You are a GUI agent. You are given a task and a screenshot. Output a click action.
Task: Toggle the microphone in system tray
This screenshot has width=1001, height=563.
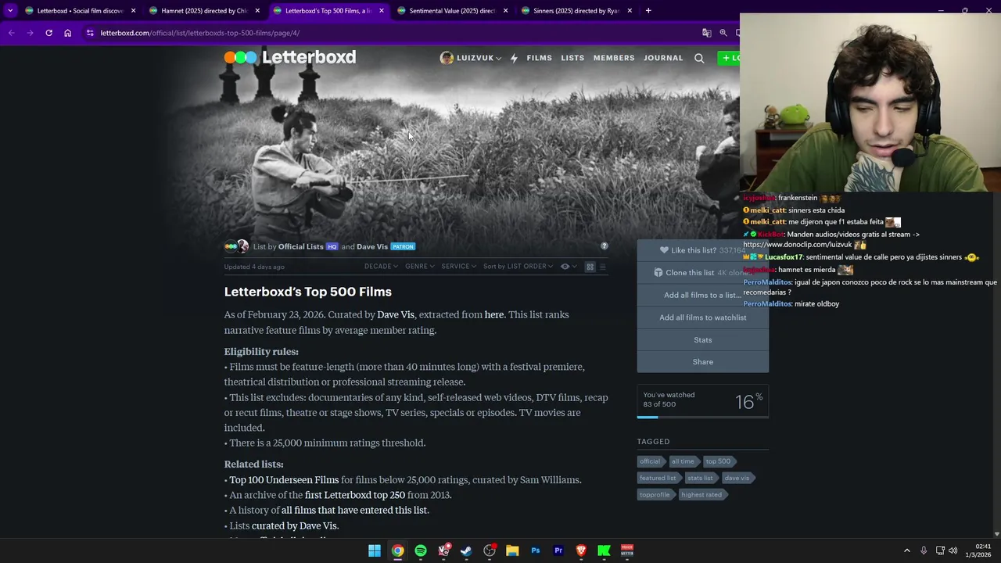[924, 550]
